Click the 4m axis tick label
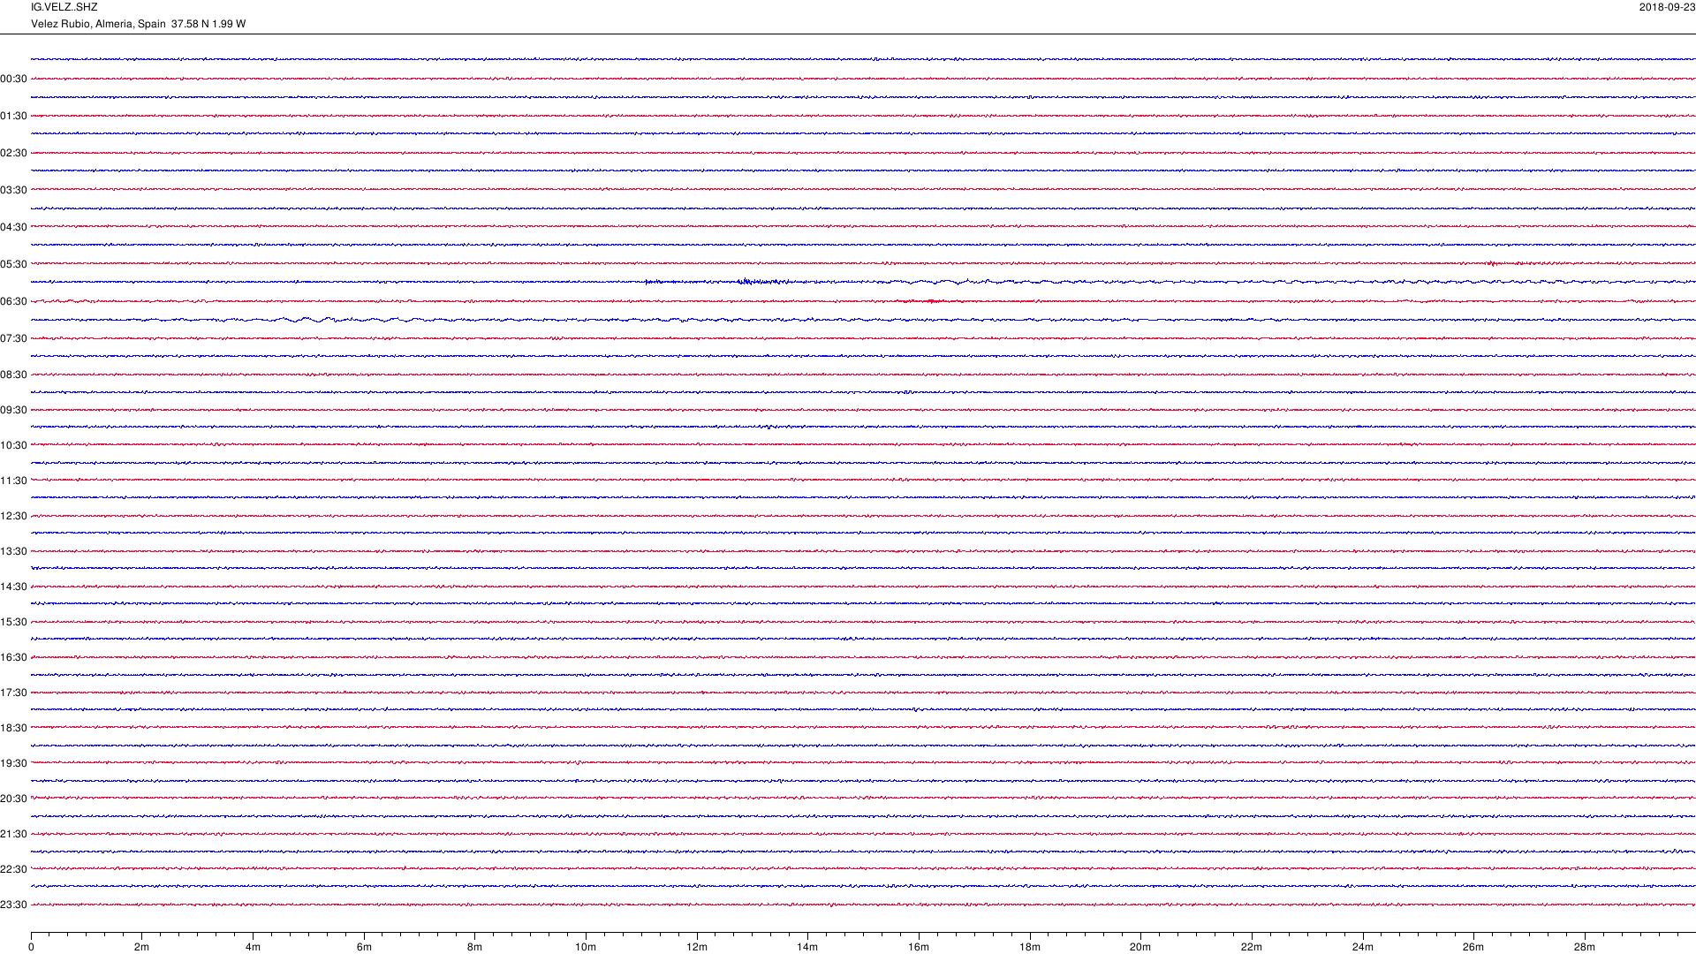Image resolution: width=1696 pixels, height=954 pixels. point(253,947)
